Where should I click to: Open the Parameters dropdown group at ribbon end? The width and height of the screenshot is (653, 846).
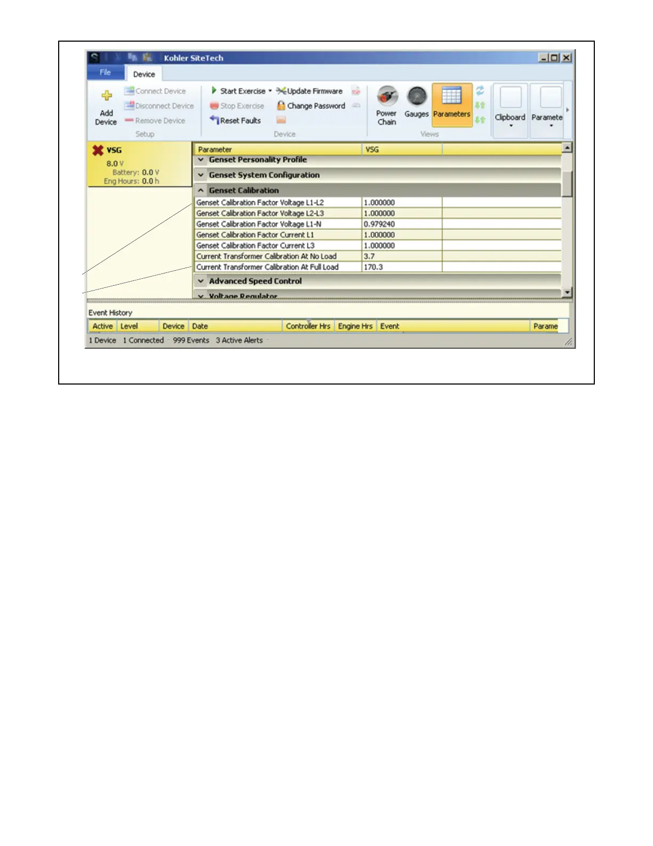(547, 111)
